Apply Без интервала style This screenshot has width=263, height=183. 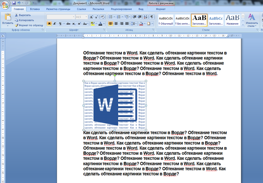[182, 20]
